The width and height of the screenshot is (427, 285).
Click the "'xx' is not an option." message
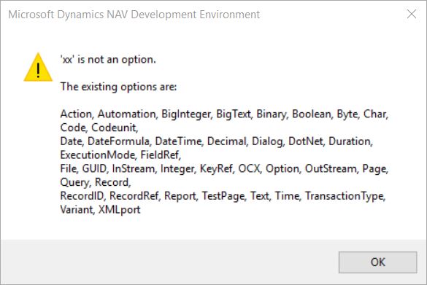(x=108, y=59)
